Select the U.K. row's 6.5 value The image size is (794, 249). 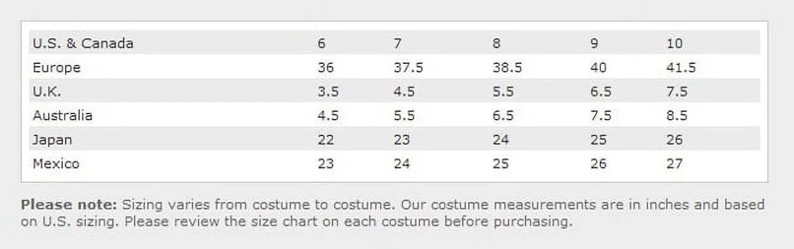(600, 92)
